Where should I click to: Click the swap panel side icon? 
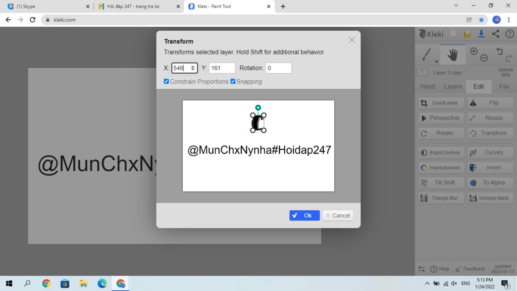pyautogui.click(x=422, y=269)
